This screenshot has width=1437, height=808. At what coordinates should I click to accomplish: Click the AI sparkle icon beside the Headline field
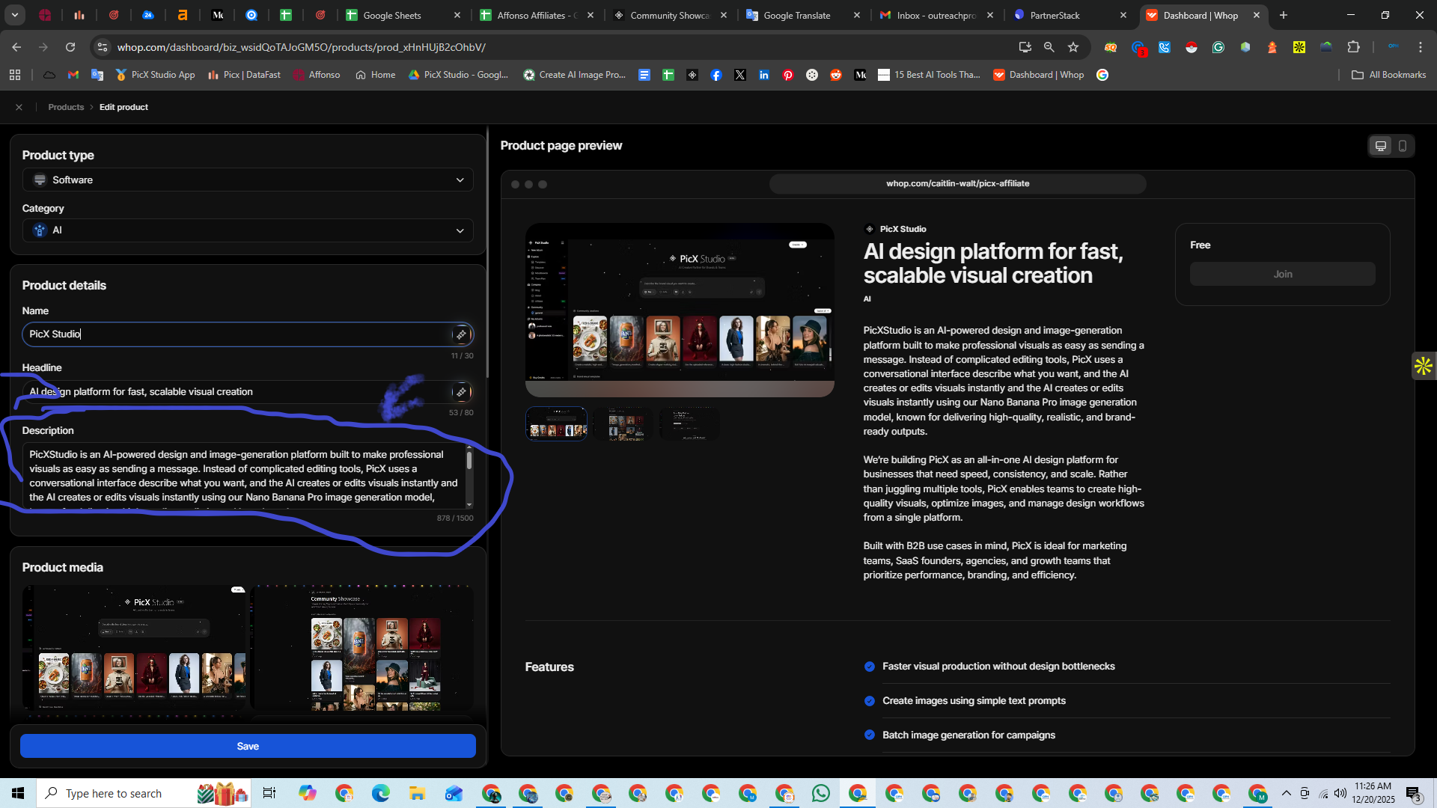(461, 391)
